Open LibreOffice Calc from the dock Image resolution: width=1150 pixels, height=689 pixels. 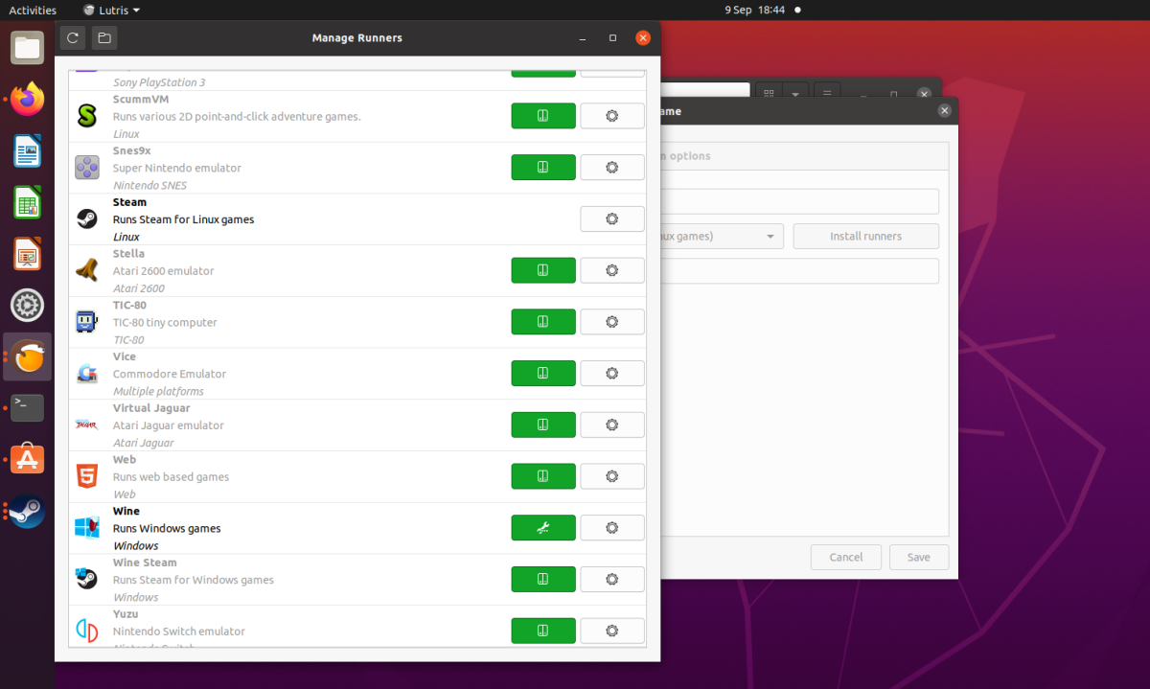pos(27,202)
